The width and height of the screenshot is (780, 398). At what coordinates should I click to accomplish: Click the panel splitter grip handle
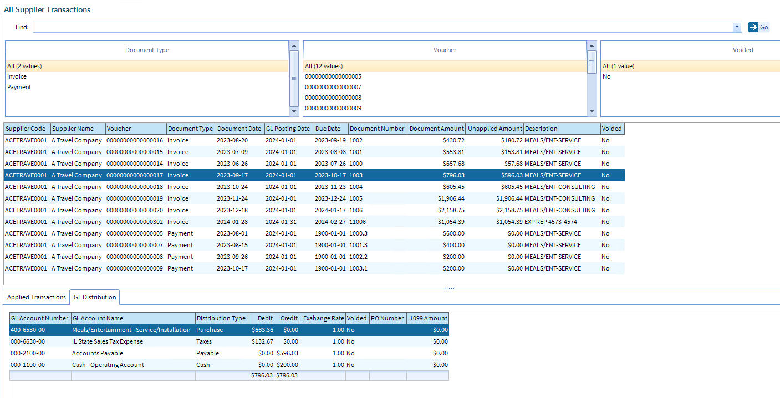click(449, 288)
